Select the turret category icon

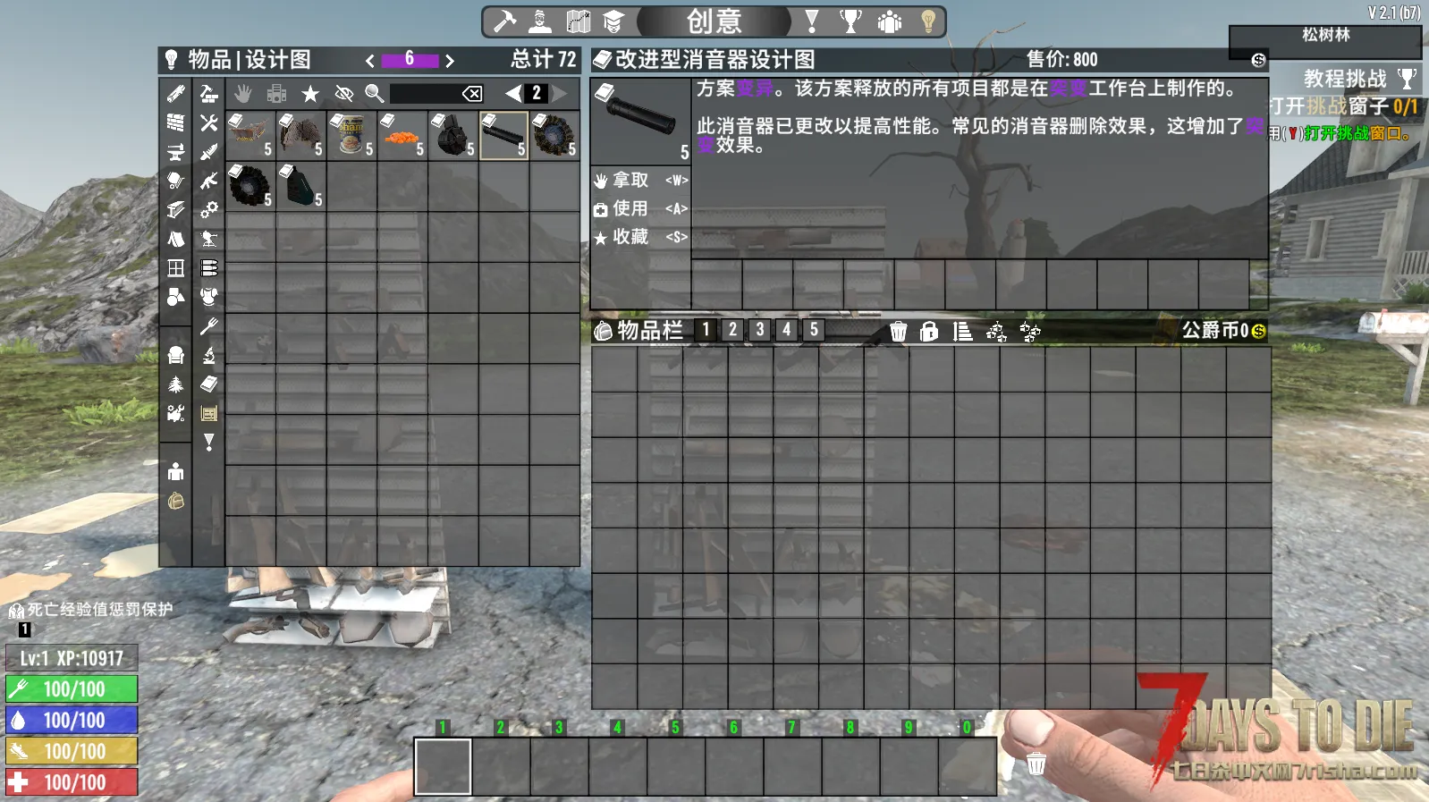(209, 239)
